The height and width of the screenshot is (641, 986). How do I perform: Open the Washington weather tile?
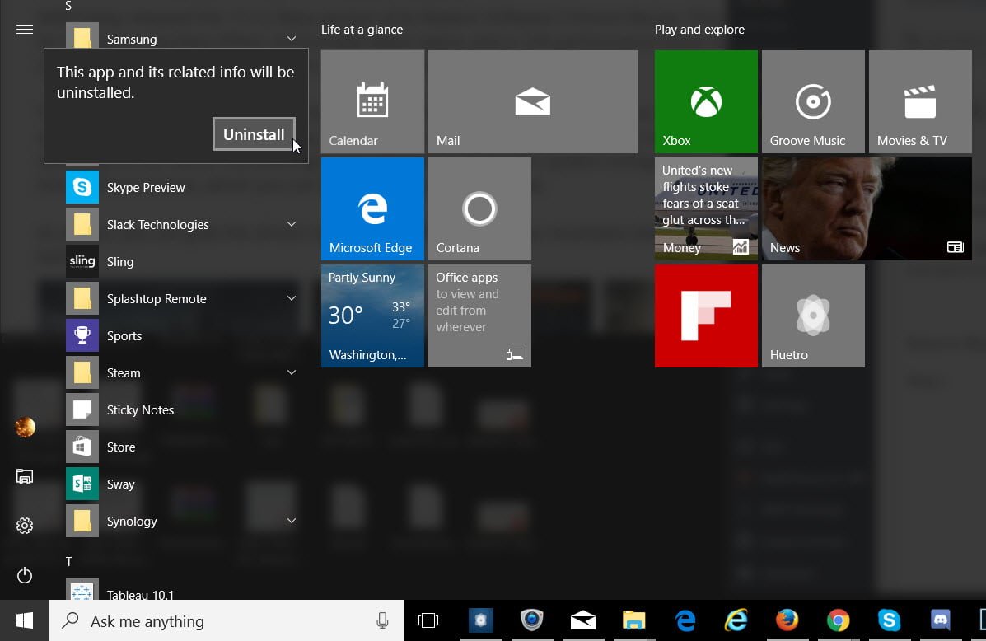tap(372, 316)
